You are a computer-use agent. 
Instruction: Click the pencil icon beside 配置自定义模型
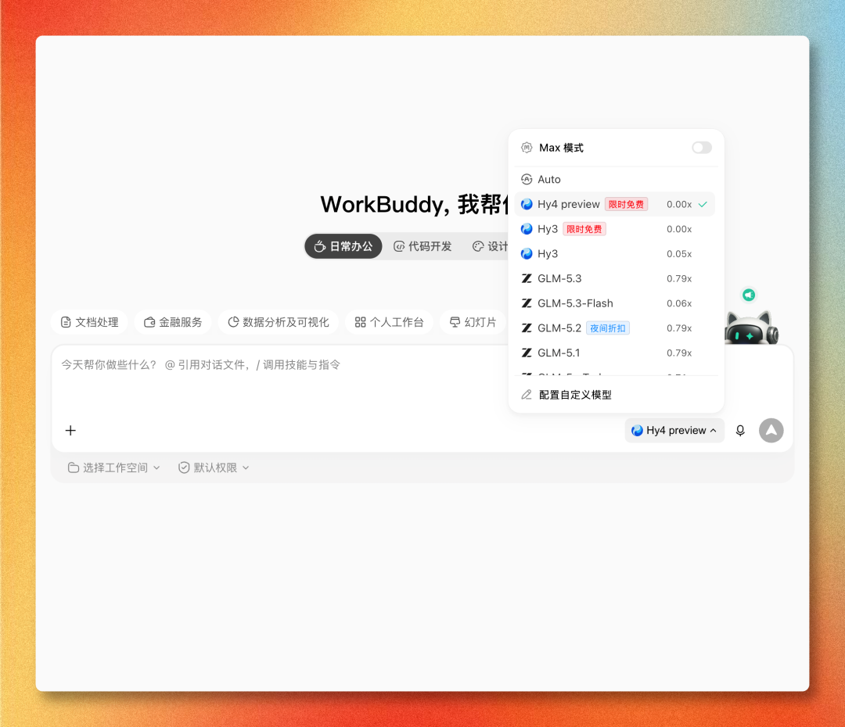527,395
